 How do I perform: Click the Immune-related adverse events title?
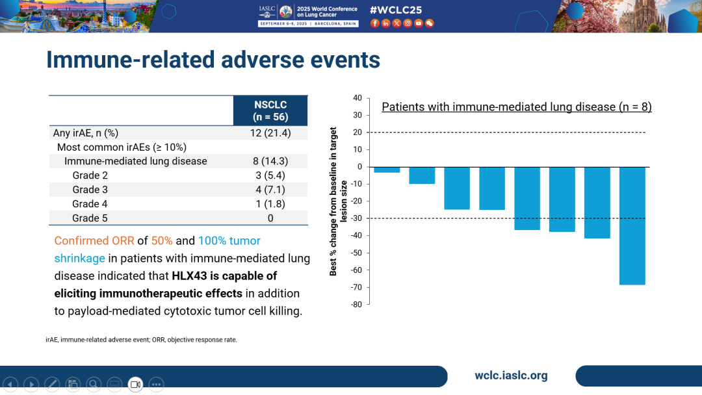pos(213,60)
